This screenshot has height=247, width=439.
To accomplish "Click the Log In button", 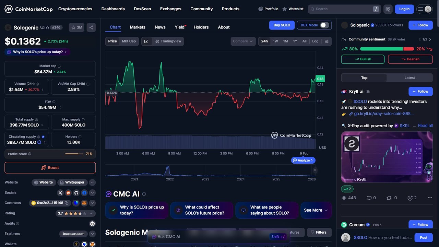I will click(x=404, y=9).
